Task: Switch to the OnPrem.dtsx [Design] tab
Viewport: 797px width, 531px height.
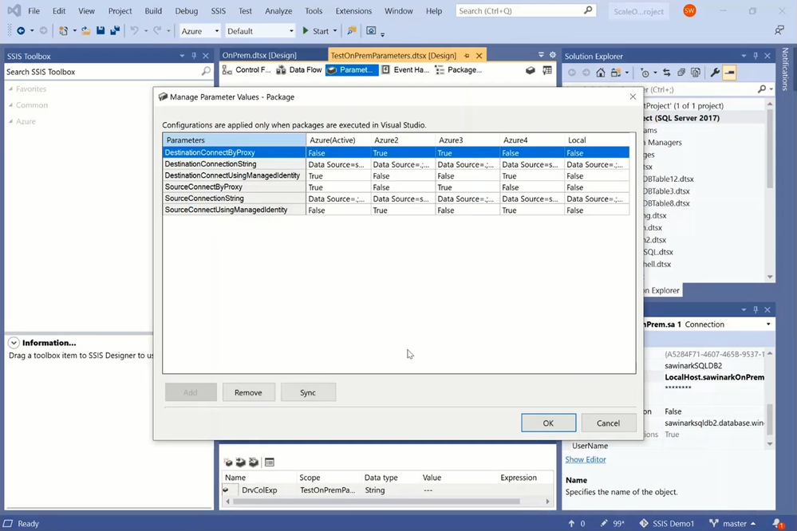Action: pyautogui.click(x=259, y=55)
